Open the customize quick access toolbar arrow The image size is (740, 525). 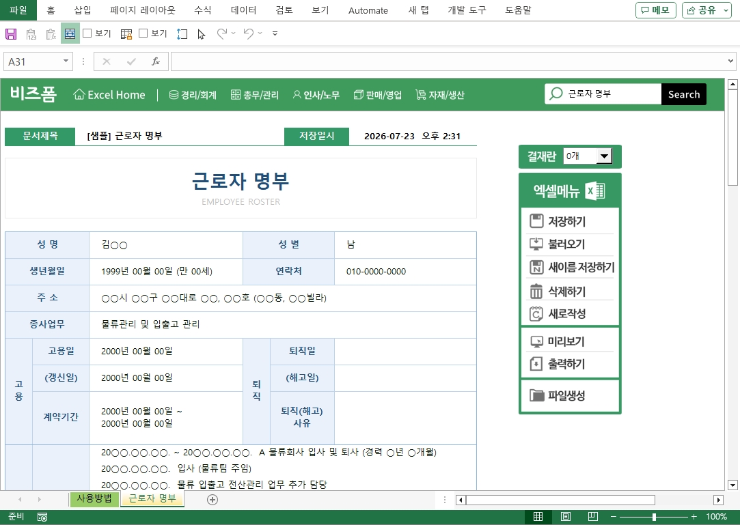pos(275,33)
